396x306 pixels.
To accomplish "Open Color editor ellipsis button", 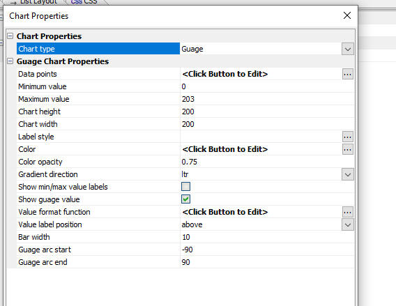I will click(348, 149).
